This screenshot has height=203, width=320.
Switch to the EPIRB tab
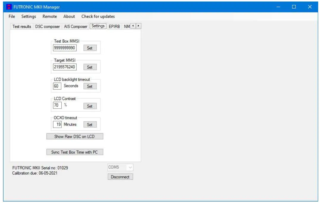pos(114,27)
